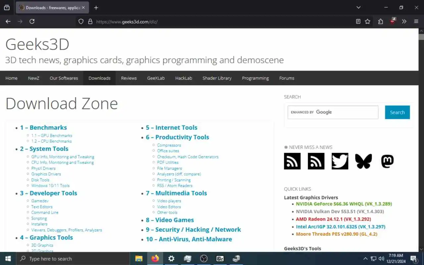Toggle reader view icon
The height and width of the screenshot is (265, 424).
358,22
